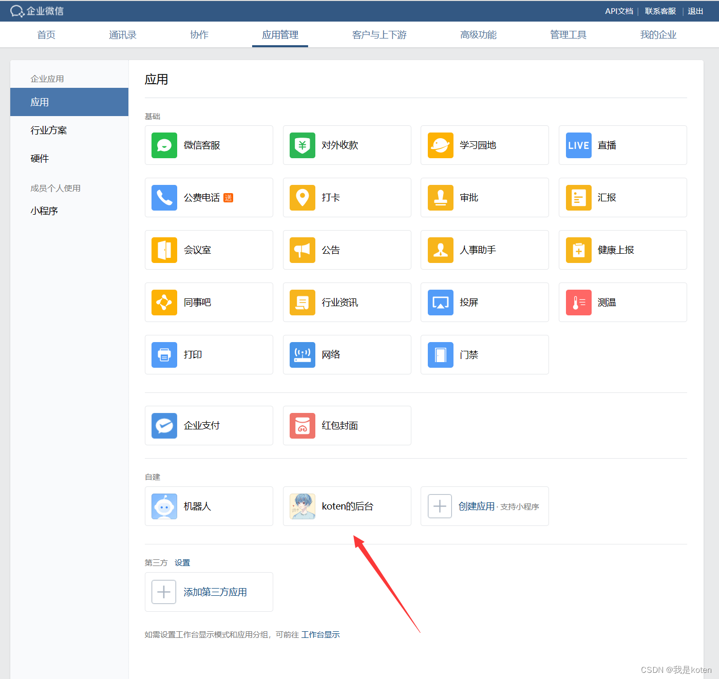Image resolution: width=719 pixels, height=679 pixels.
Task: Open the 公费电话 phone icon
Action: 164,198
